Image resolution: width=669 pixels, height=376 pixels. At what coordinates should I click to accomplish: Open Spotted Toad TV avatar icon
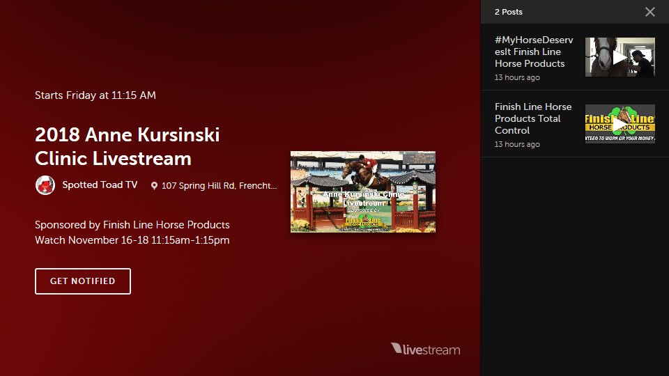point(45,185)
